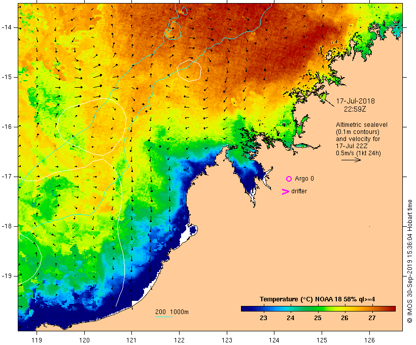Click the -15 latitude axis label
416x345 pixels.
pos(7,77)
